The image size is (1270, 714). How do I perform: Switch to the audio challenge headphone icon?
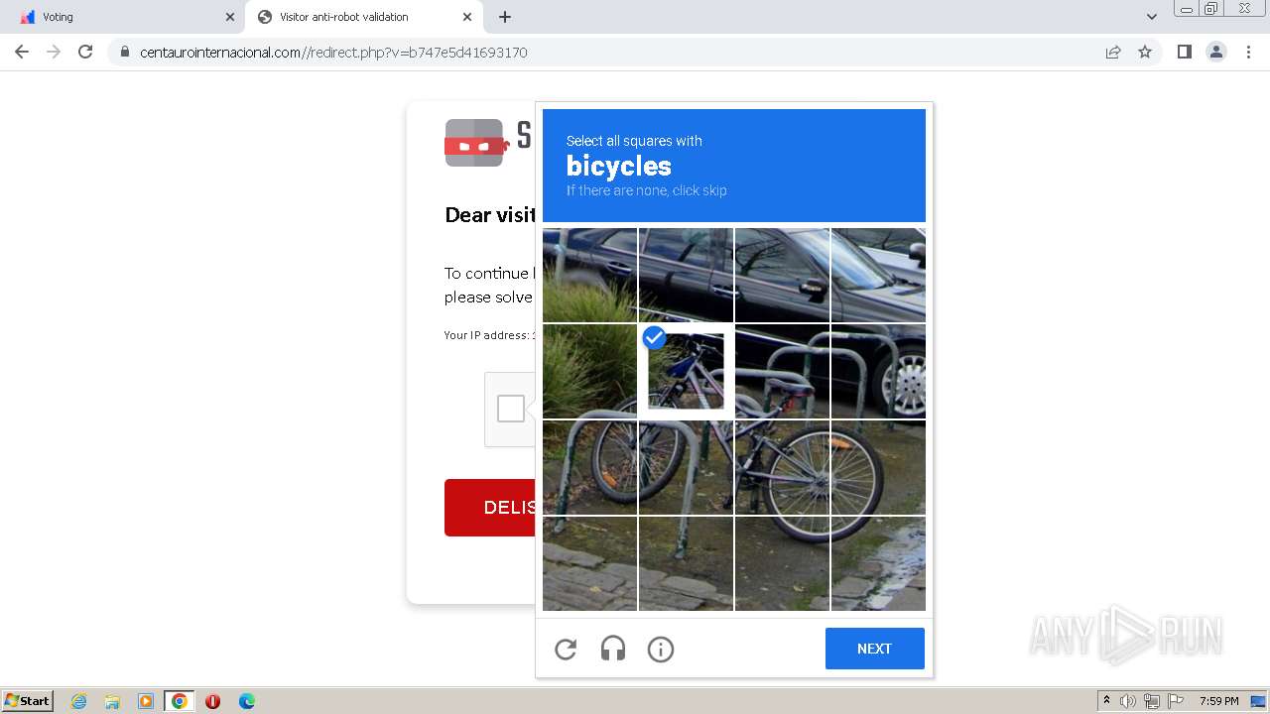[x=613, y=649]
